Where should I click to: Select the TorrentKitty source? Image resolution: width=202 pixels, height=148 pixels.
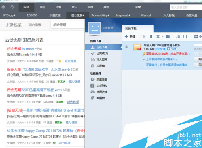point(101,15)
